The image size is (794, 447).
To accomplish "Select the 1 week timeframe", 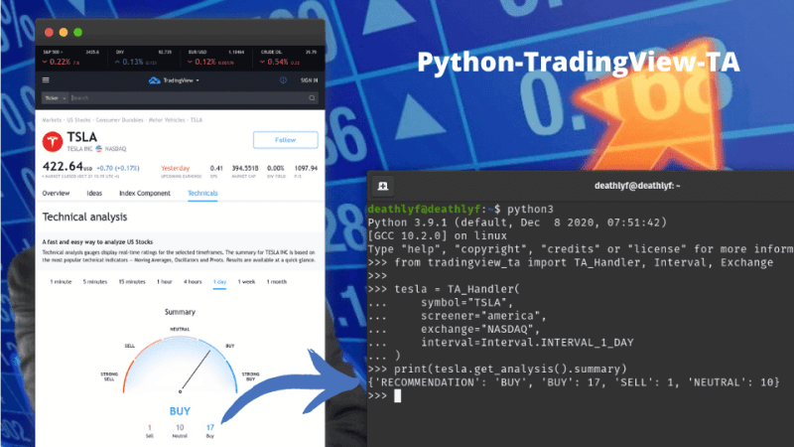I will coord(246,282).
